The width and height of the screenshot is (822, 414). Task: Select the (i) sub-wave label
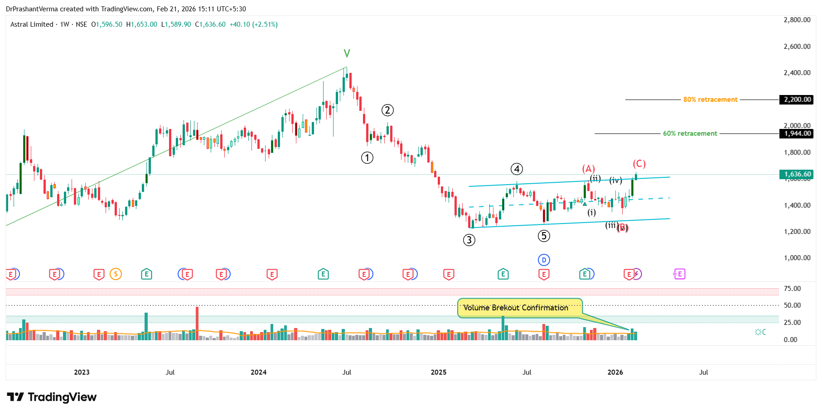(x=592, y=212)
